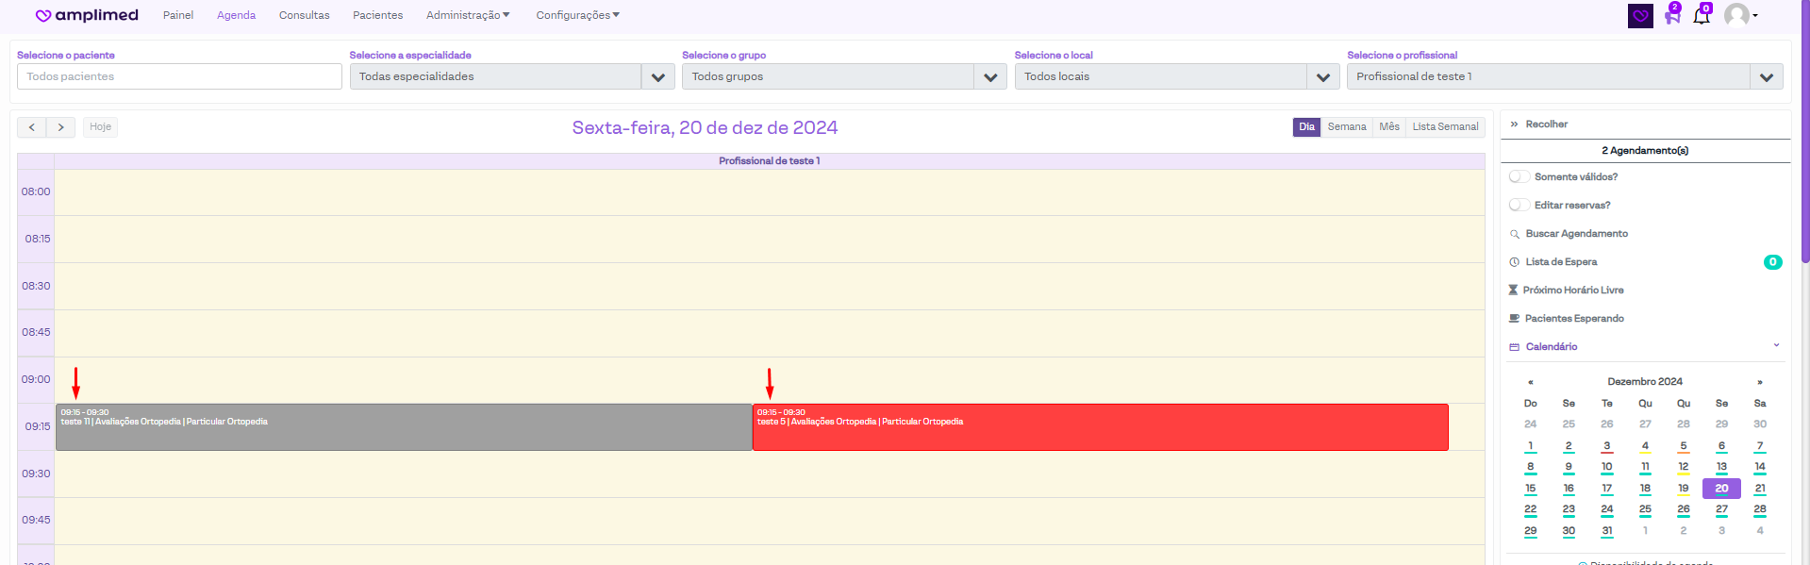Click the purple Amplimed heart icon in header
This screenshot has width=1810, height=565.
point(1640,16)
